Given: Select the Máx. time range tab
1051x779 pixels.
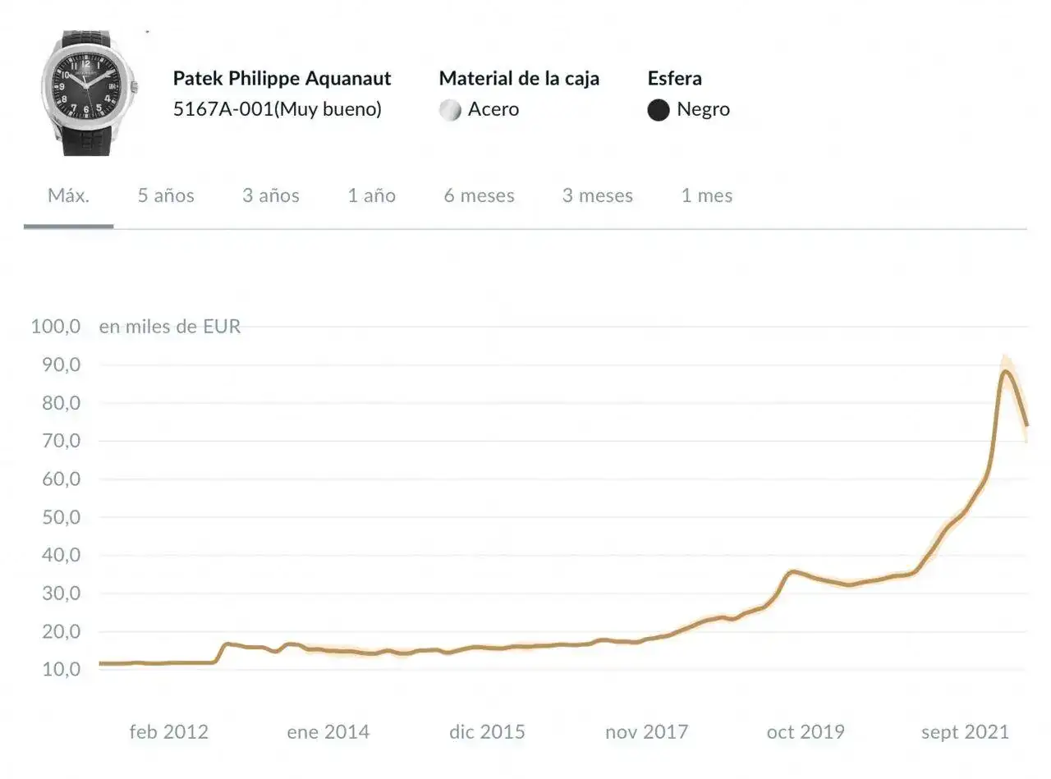Looking at the screenshot, I should [68, 196].
